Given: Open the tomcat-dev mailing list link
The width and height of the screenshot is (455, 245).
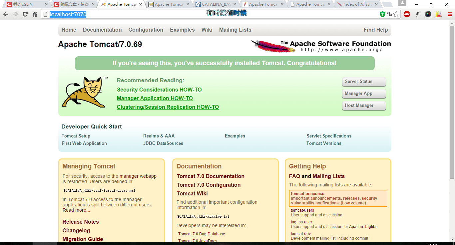Looking at the screenshot, I should 301,234.
